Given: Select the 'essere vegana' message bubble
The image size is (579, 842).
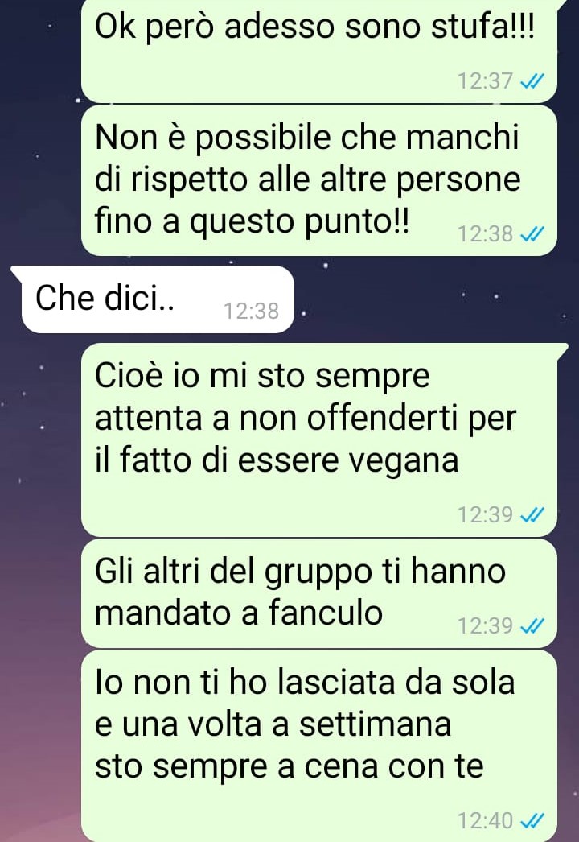Looking at the screenshot, I should point(318,440).
